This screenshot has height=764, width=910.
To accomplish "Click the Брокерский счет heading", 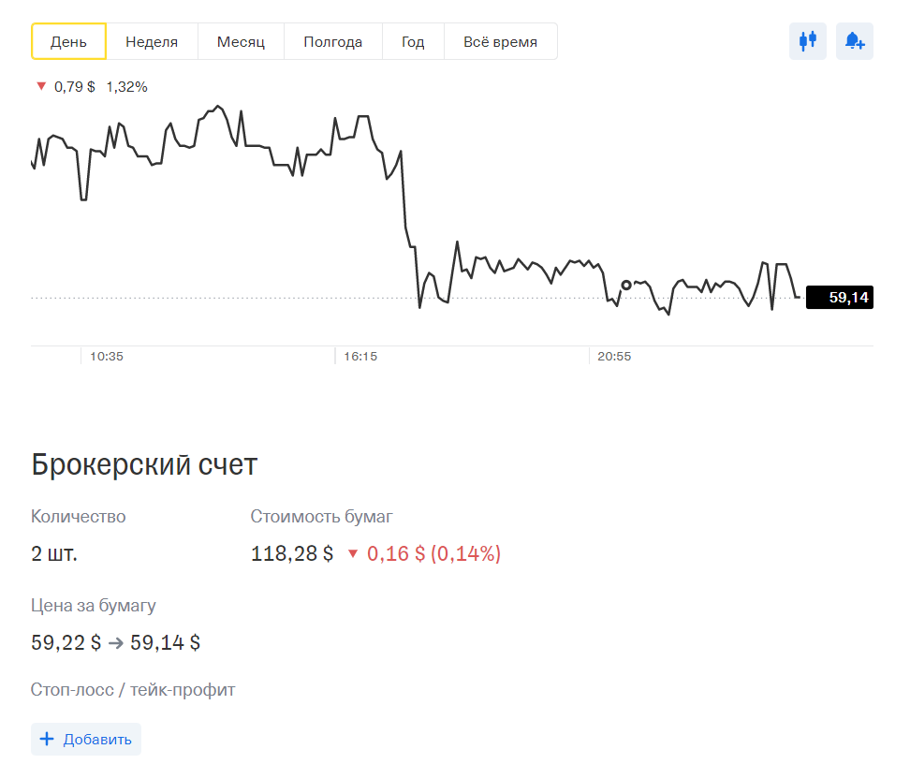I will click(x=144, y=464).
